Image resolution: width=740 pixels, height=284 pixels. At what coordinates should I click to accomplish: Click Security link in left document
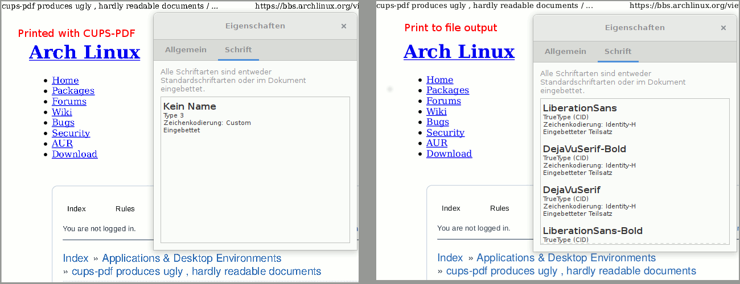click(x=71, y=133)
